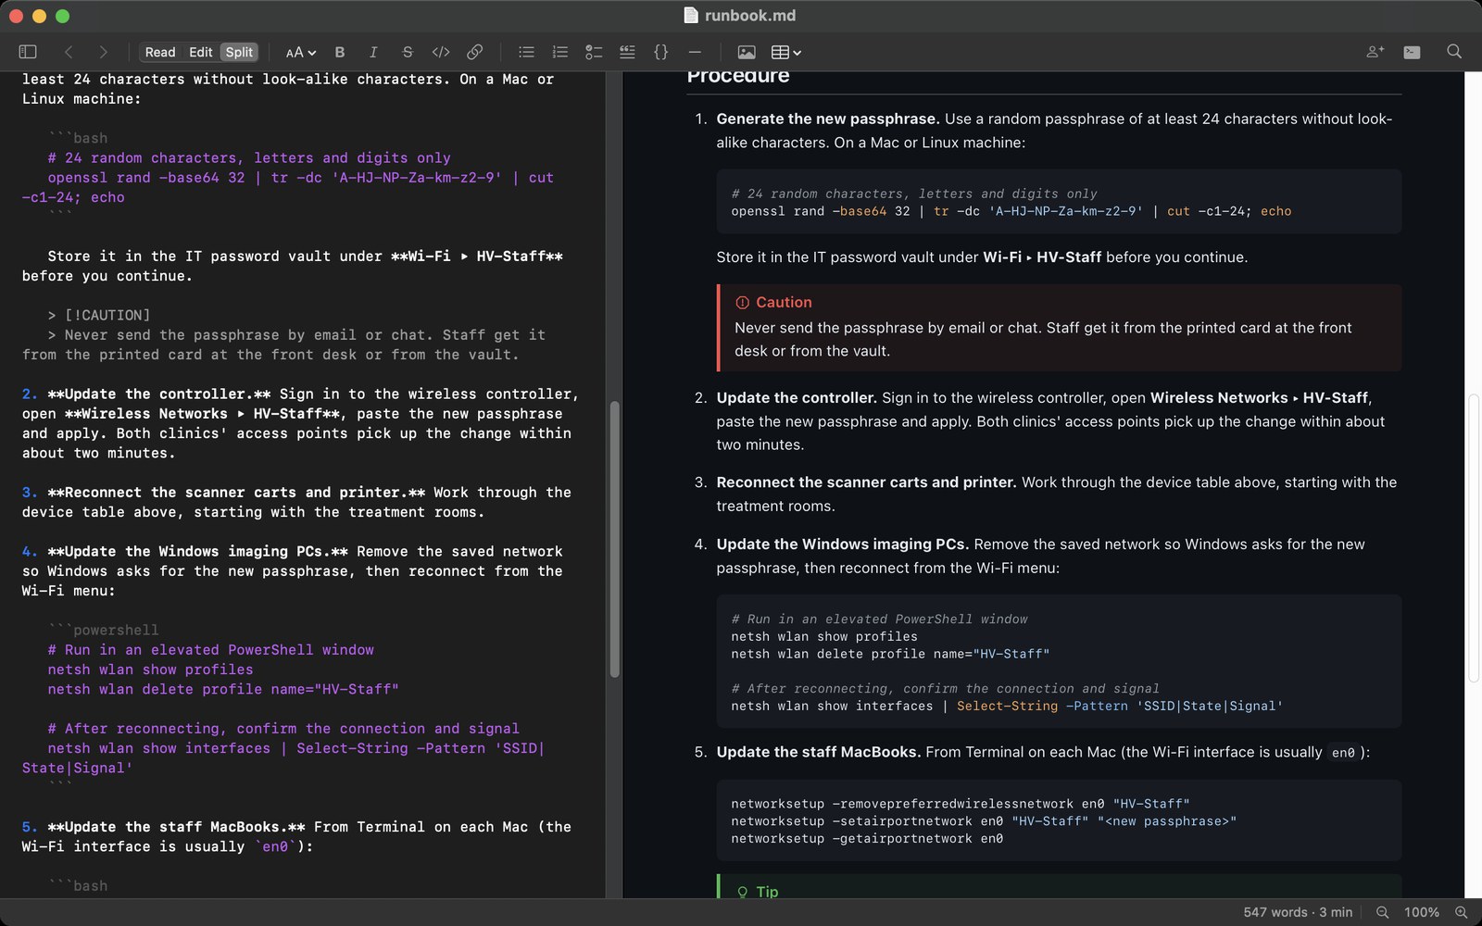
Task: Click 'netsh wlan delete profile' line in editor
Action: click(x=223, y=689)
